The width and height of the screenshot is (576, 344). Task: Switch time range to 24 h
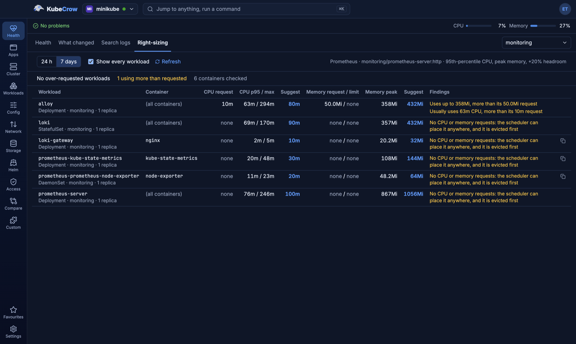click(47, 62)
